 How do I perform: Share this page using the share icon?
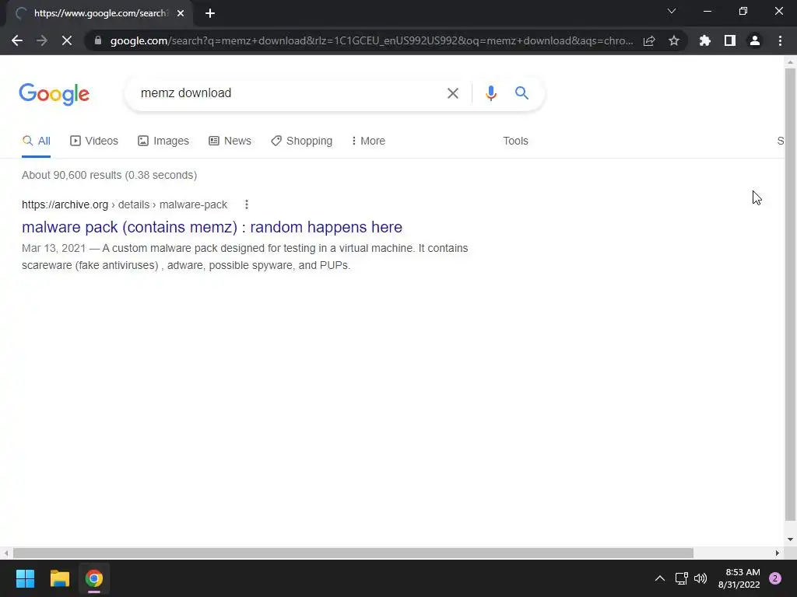tap(649, 40)
